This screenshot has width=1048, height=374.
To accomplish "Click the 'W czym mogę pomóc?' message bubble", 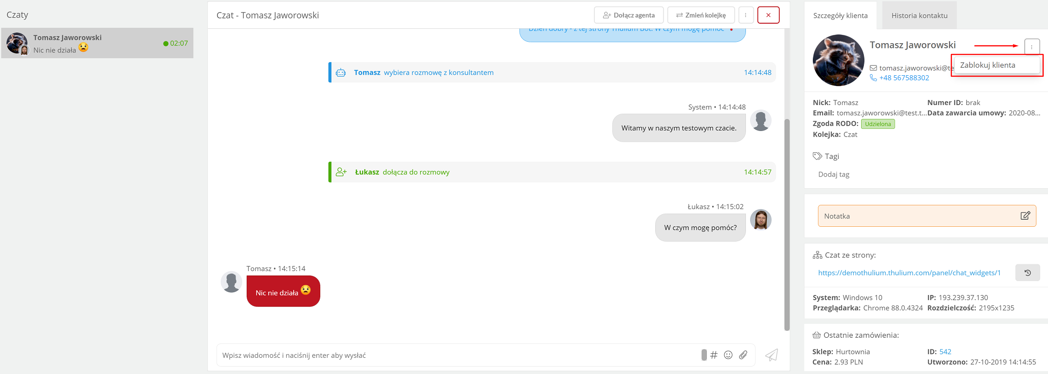I will (x=700, y=227).
